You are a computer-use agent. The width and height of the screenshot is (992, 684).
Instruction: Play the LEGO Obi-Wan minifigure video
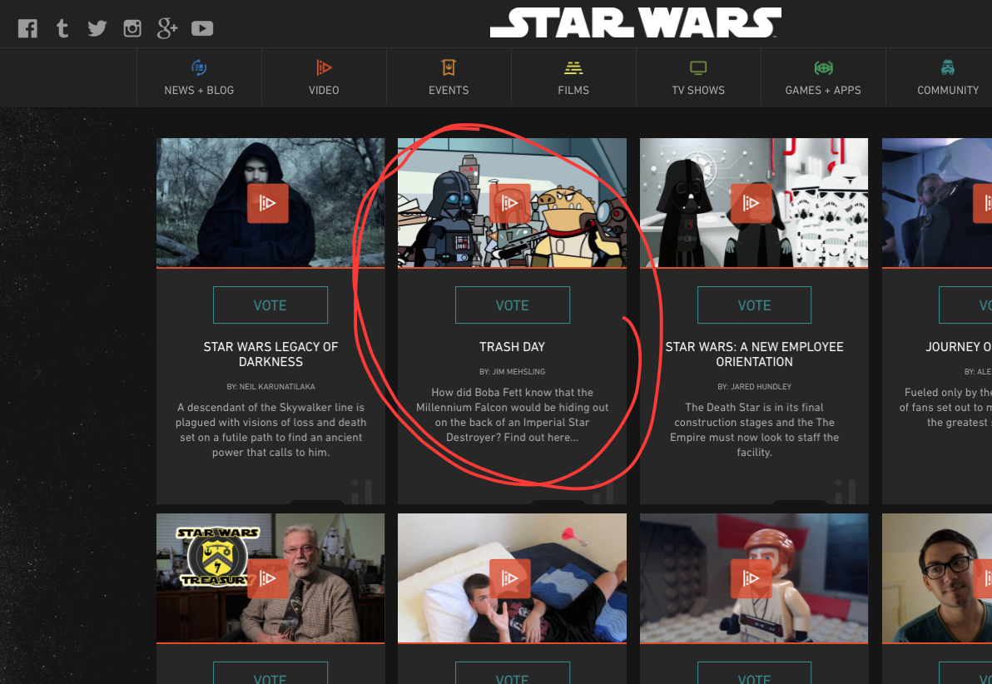[x=751, y=578]
